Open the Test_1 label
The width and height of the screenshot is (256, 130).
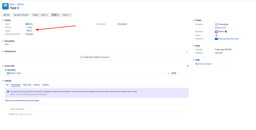coord(29,31)
